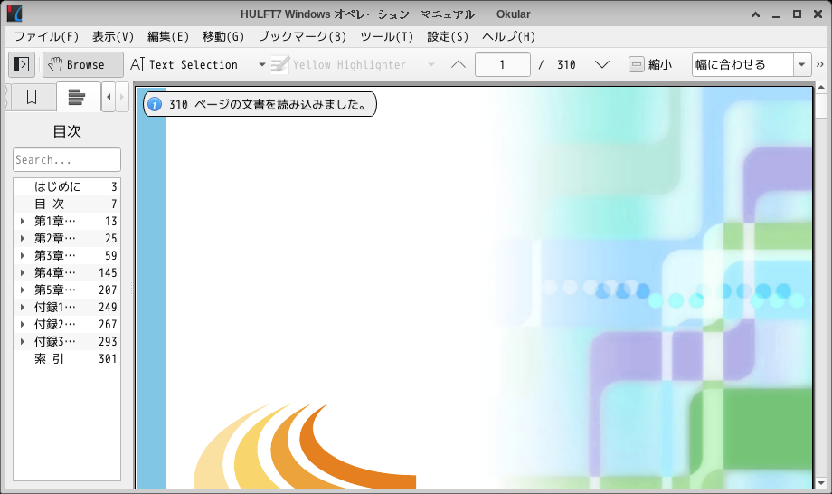Click the Okular app icon in titlebar

click(x=14, y=14)
